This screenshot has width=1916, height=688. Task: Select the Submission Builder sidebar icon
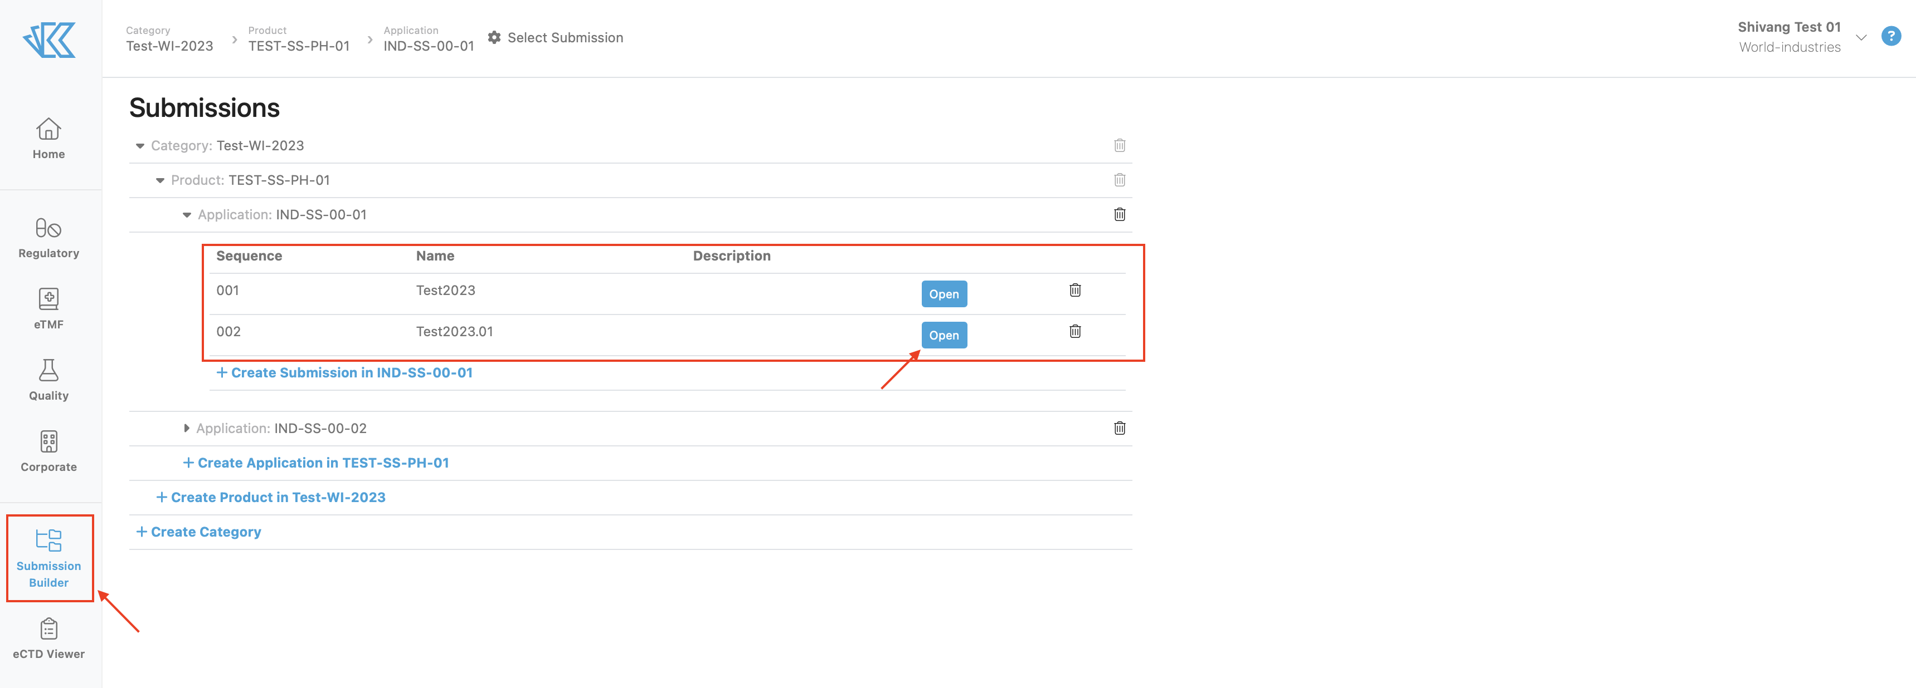tap(48, 557)
